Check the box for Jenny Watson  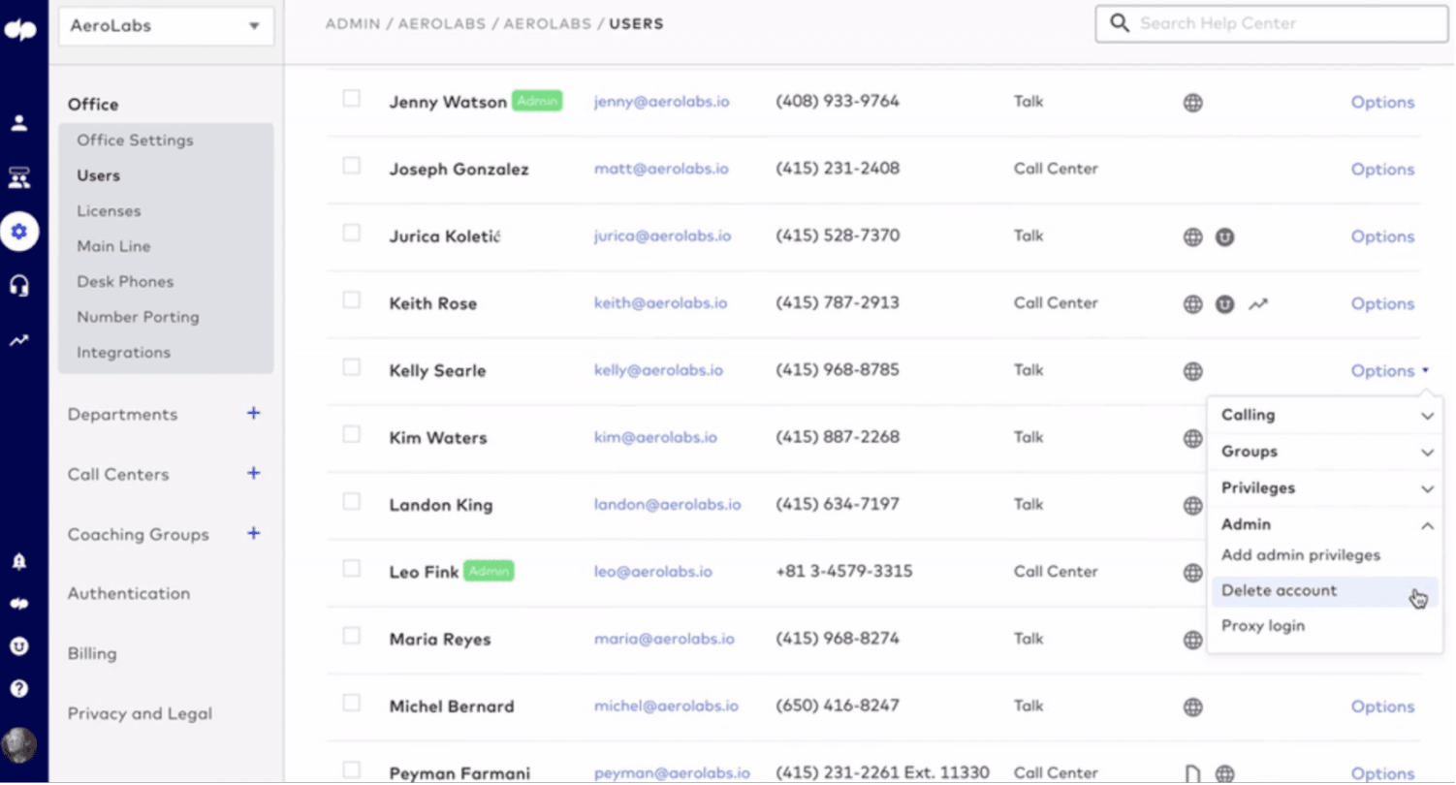pyautogui.click(x=351, y=98)
